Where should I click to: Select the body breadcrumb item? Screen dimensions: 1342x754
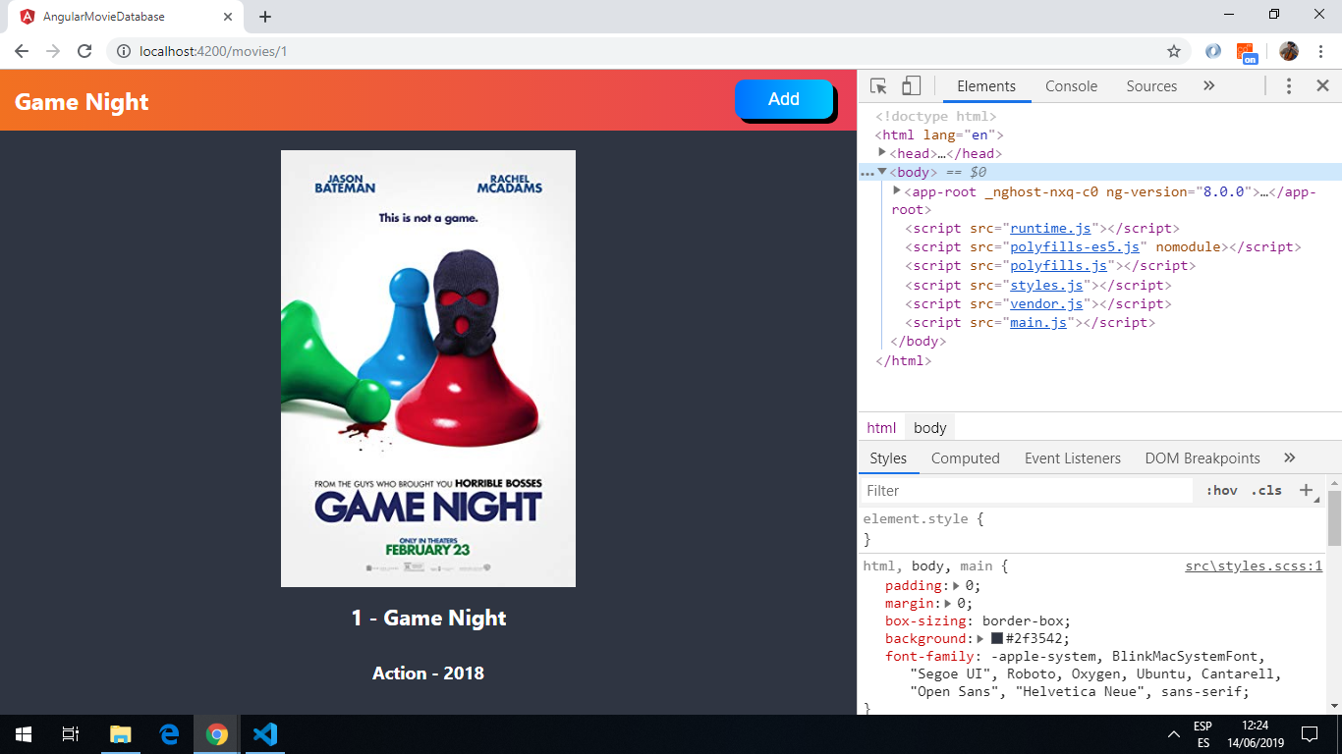tap(929, 427)
